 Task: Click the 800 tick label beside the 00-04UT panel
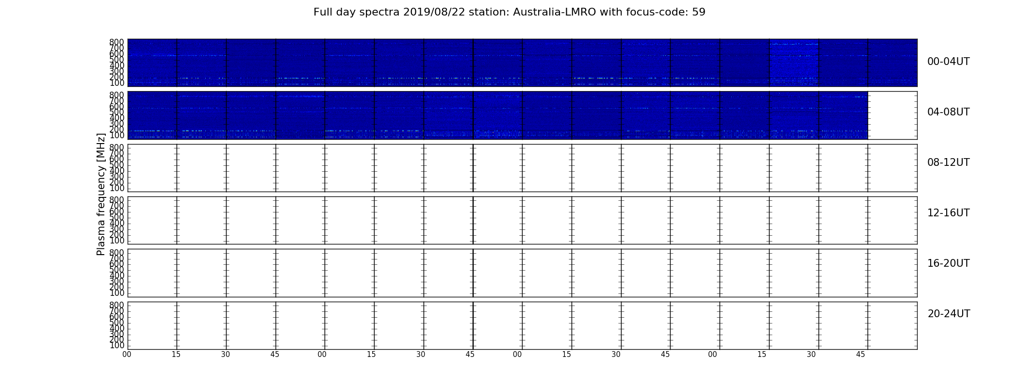[x=117, y=42]
